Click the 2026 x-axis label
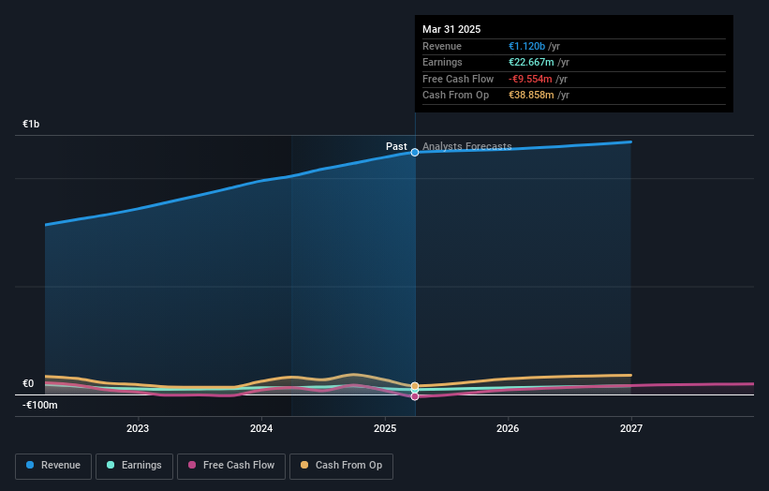The image size is (769, 491). click(508, 428)
